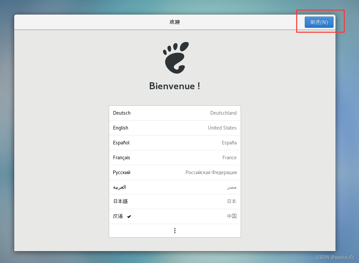The height and width of the screenshot is (263, 359).
Task: Click the 欢迎 title bar text
Action: click(x=175, y=22)
